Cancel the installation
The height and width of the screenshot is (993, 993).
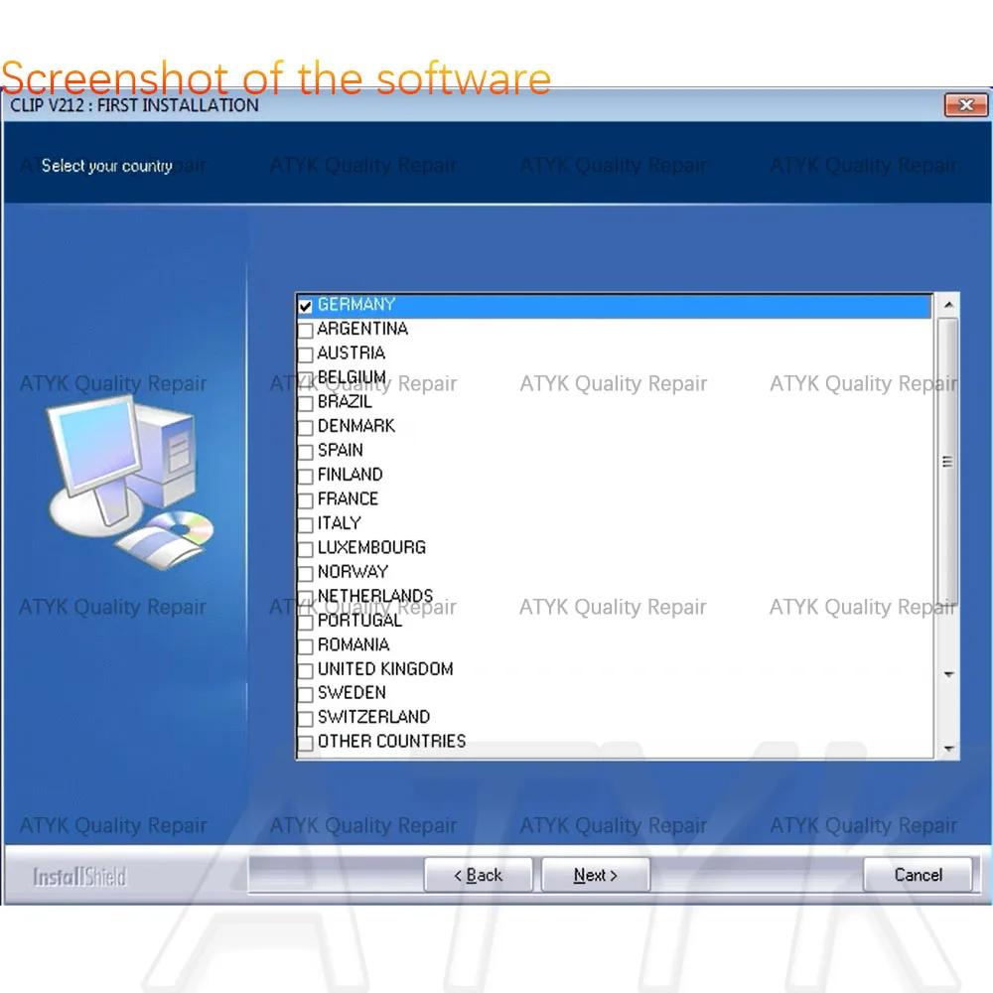[x=918, y=875]
